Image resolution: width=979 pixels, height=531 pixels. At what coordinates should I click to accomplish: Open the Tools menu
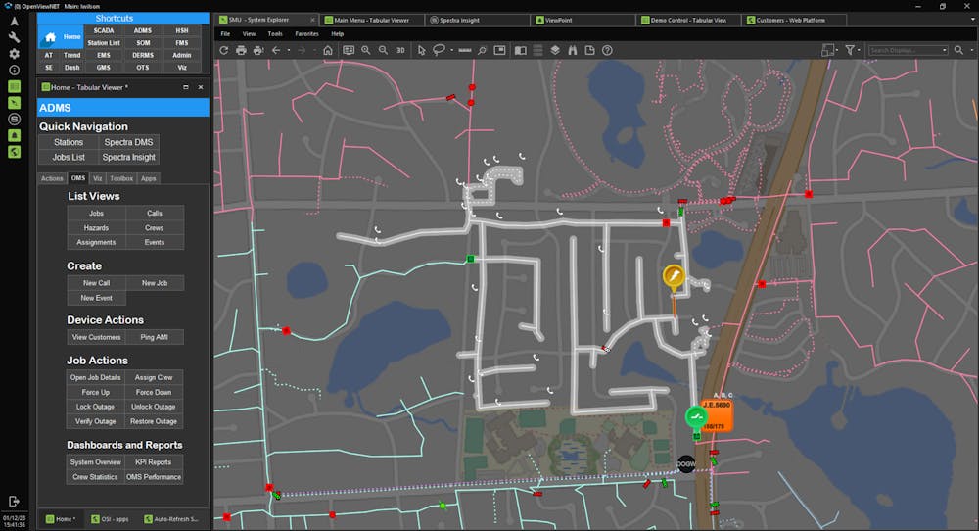pyautogui.click(x=275, y=33)
